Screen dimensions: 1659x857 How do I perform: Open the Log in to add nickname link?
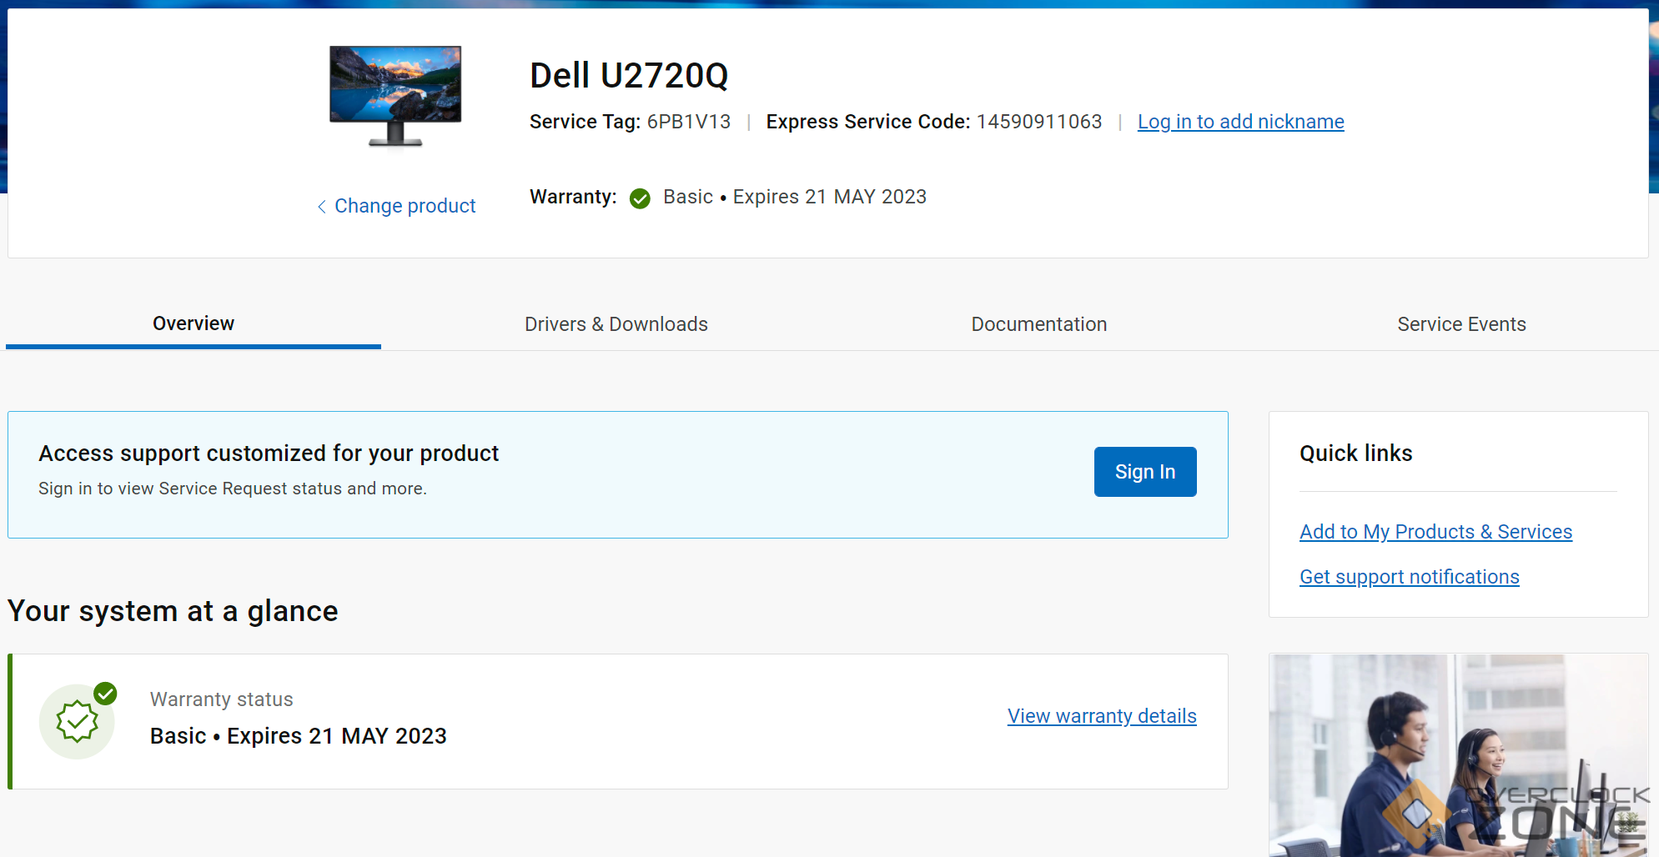(x=1240, y=122)
